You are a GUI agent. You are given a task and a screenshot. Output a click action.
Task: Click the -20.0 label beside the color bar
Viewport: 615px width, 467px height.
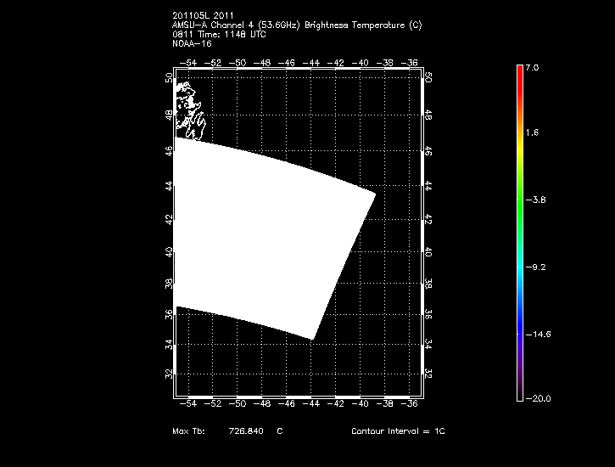point(537,398)
